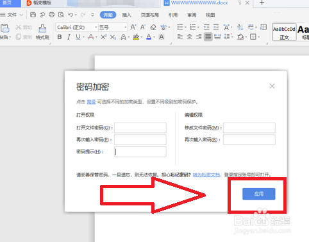Open the View ribbon tab

(210, 15)
